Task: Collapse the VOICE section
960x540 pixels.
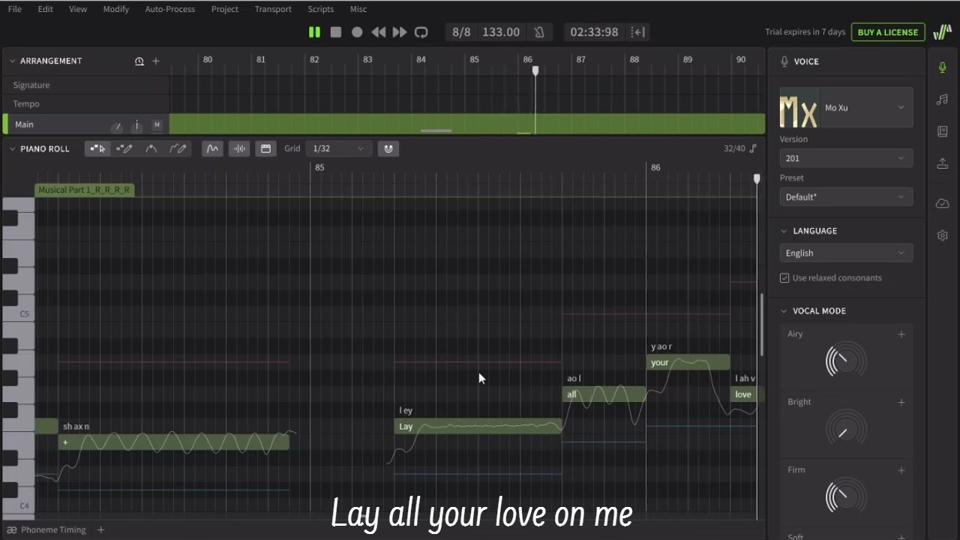Action: (x=784, y=61)
